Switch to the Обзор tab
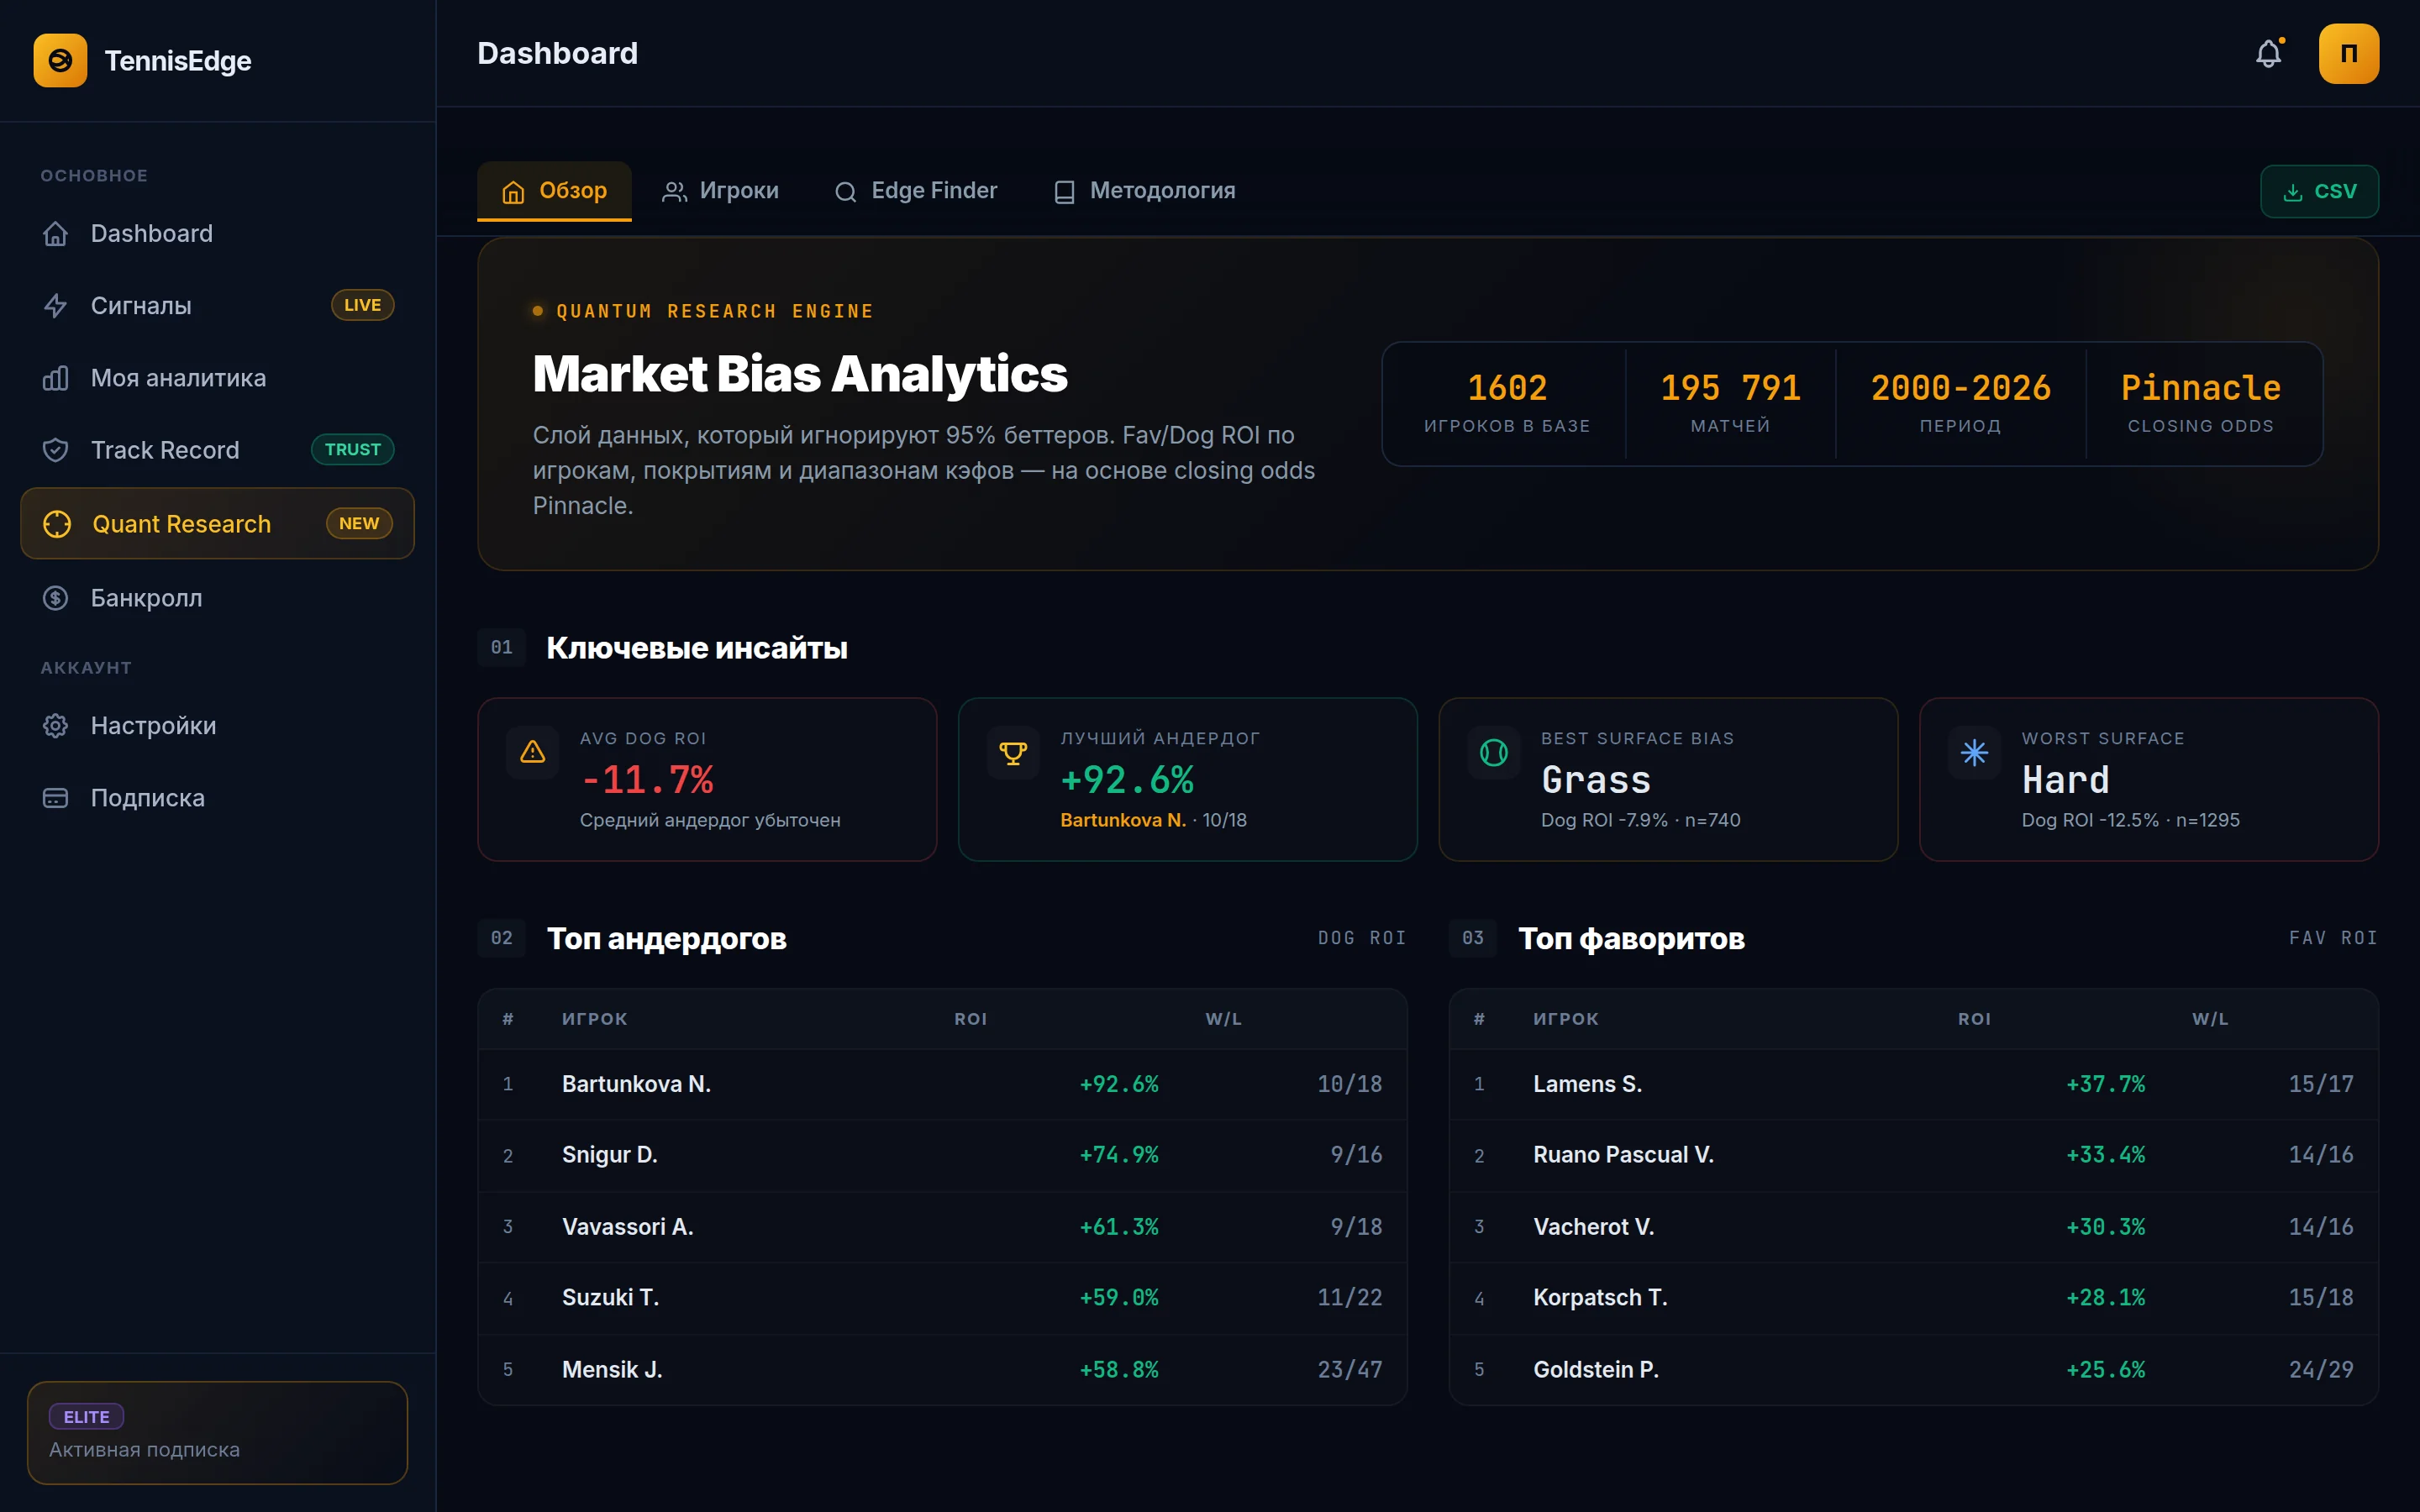 point(554,191)
